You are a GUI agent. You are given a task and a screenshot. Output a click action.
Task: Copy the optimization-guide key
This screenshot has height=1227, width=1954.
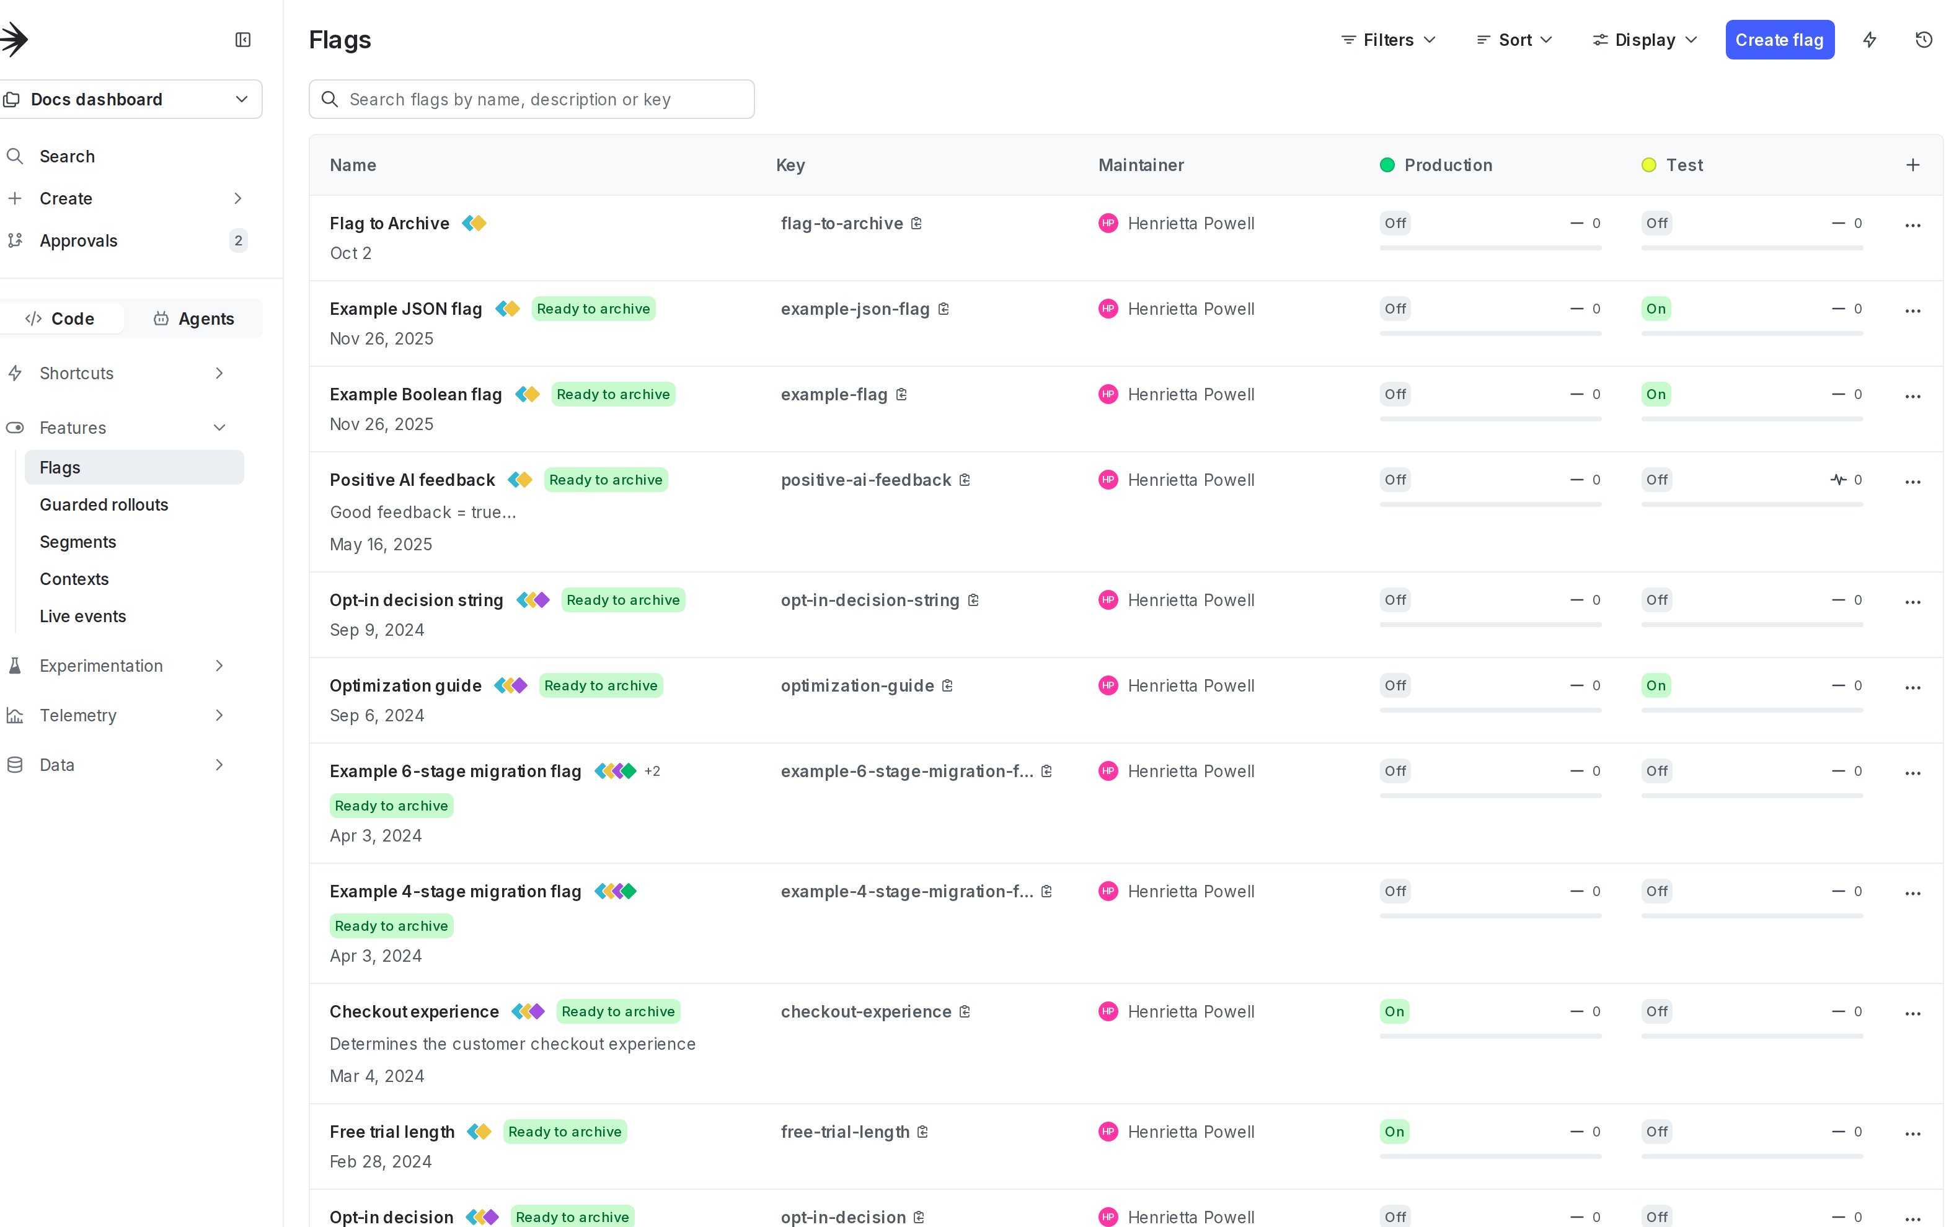pyautogui.click(x=947, y=686)
